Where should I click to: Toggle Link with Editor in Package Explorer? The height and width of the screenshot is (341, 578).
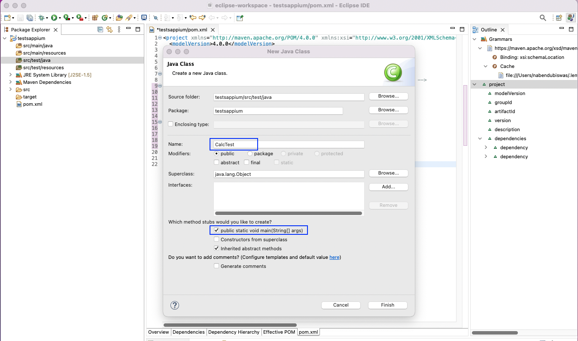coord(110,29)
